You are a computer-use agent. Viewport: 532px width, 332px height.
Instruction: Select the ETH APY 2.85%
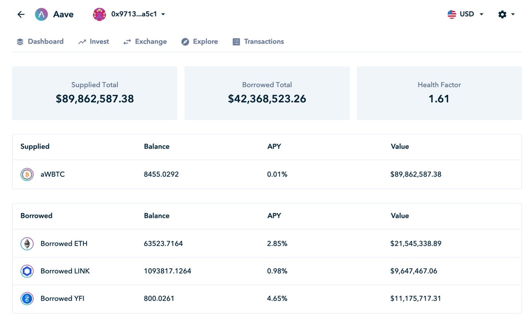coord(277,243)
